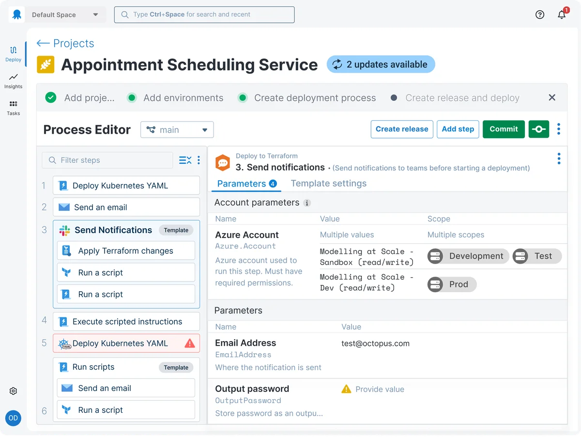This screenshot has height=438, width=581.
Task: Click the orange Send notifications step icon
Action: 223,163
